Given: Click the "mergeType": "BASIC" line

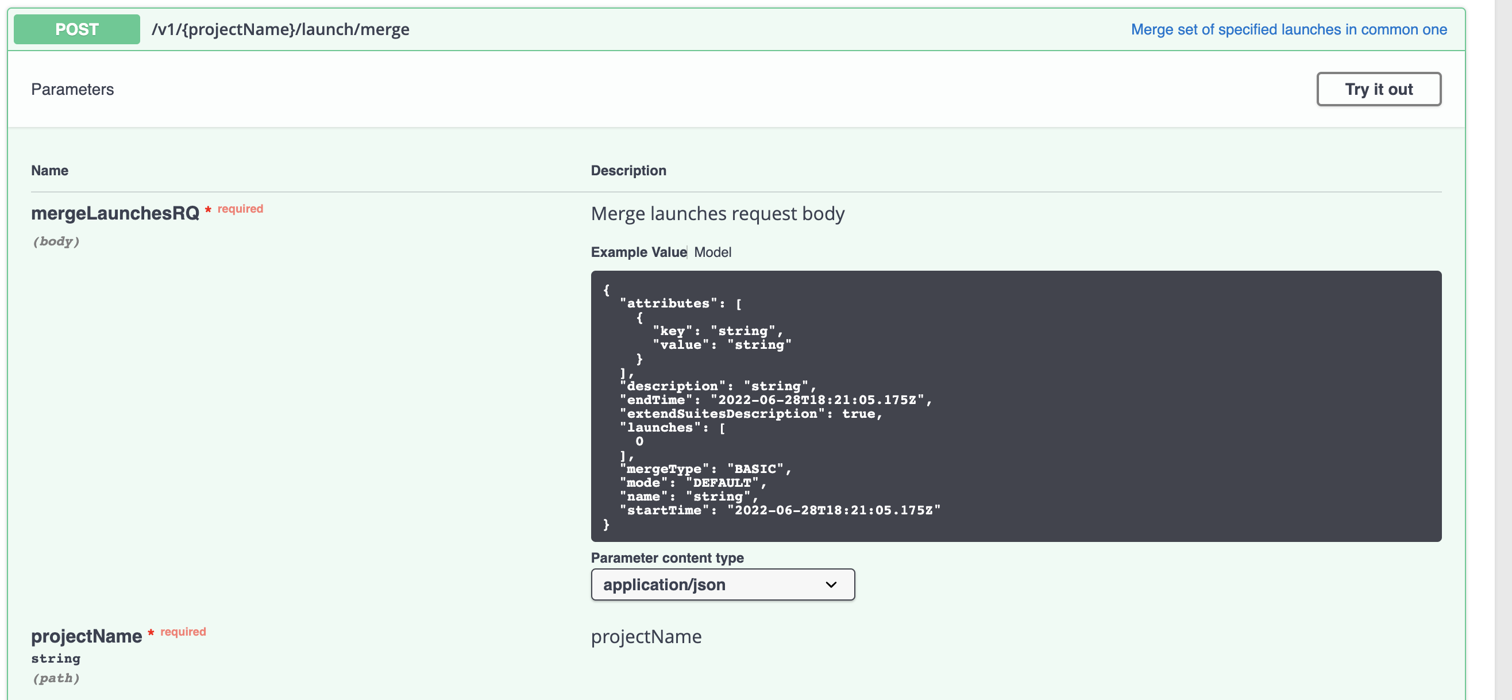Looking at the screenshot, I should click(705, 468).
